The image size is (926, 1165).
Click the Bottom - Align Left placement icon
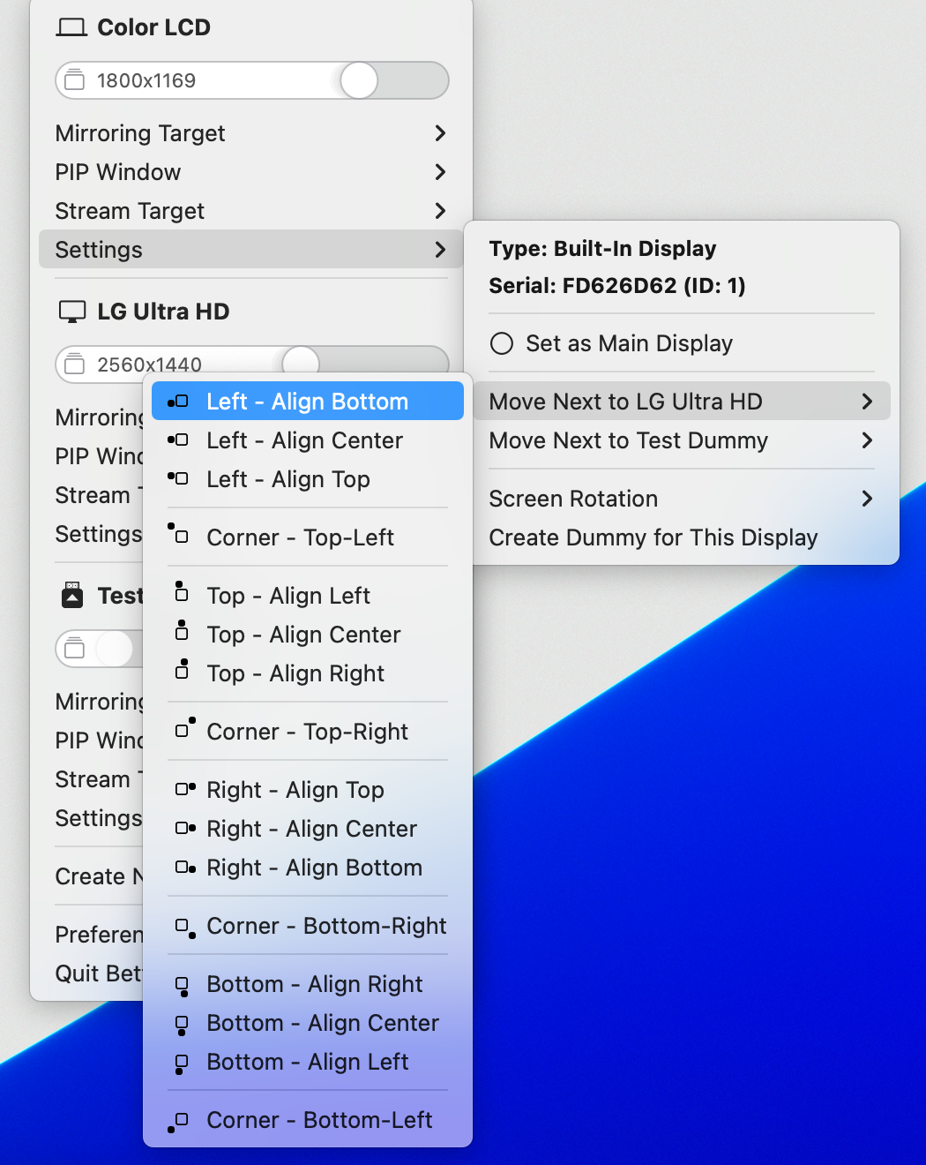point(182,1063)
